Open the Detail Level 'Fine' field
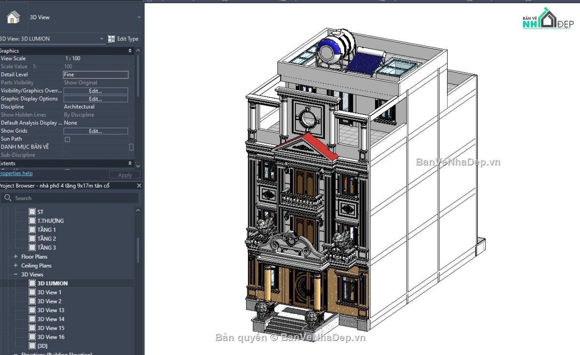 click(96, 75)
